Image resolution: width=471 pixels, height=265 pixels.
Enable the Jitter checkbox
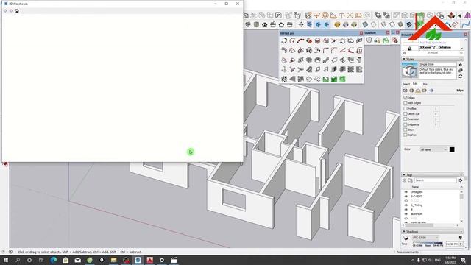pos(406,130)
